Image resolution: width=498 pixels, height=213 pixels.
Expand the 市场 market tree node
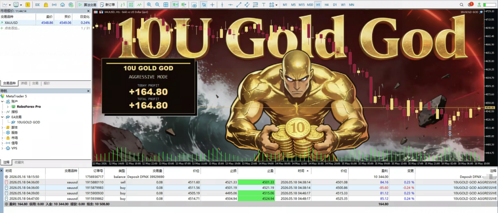[x=2, y=138]
